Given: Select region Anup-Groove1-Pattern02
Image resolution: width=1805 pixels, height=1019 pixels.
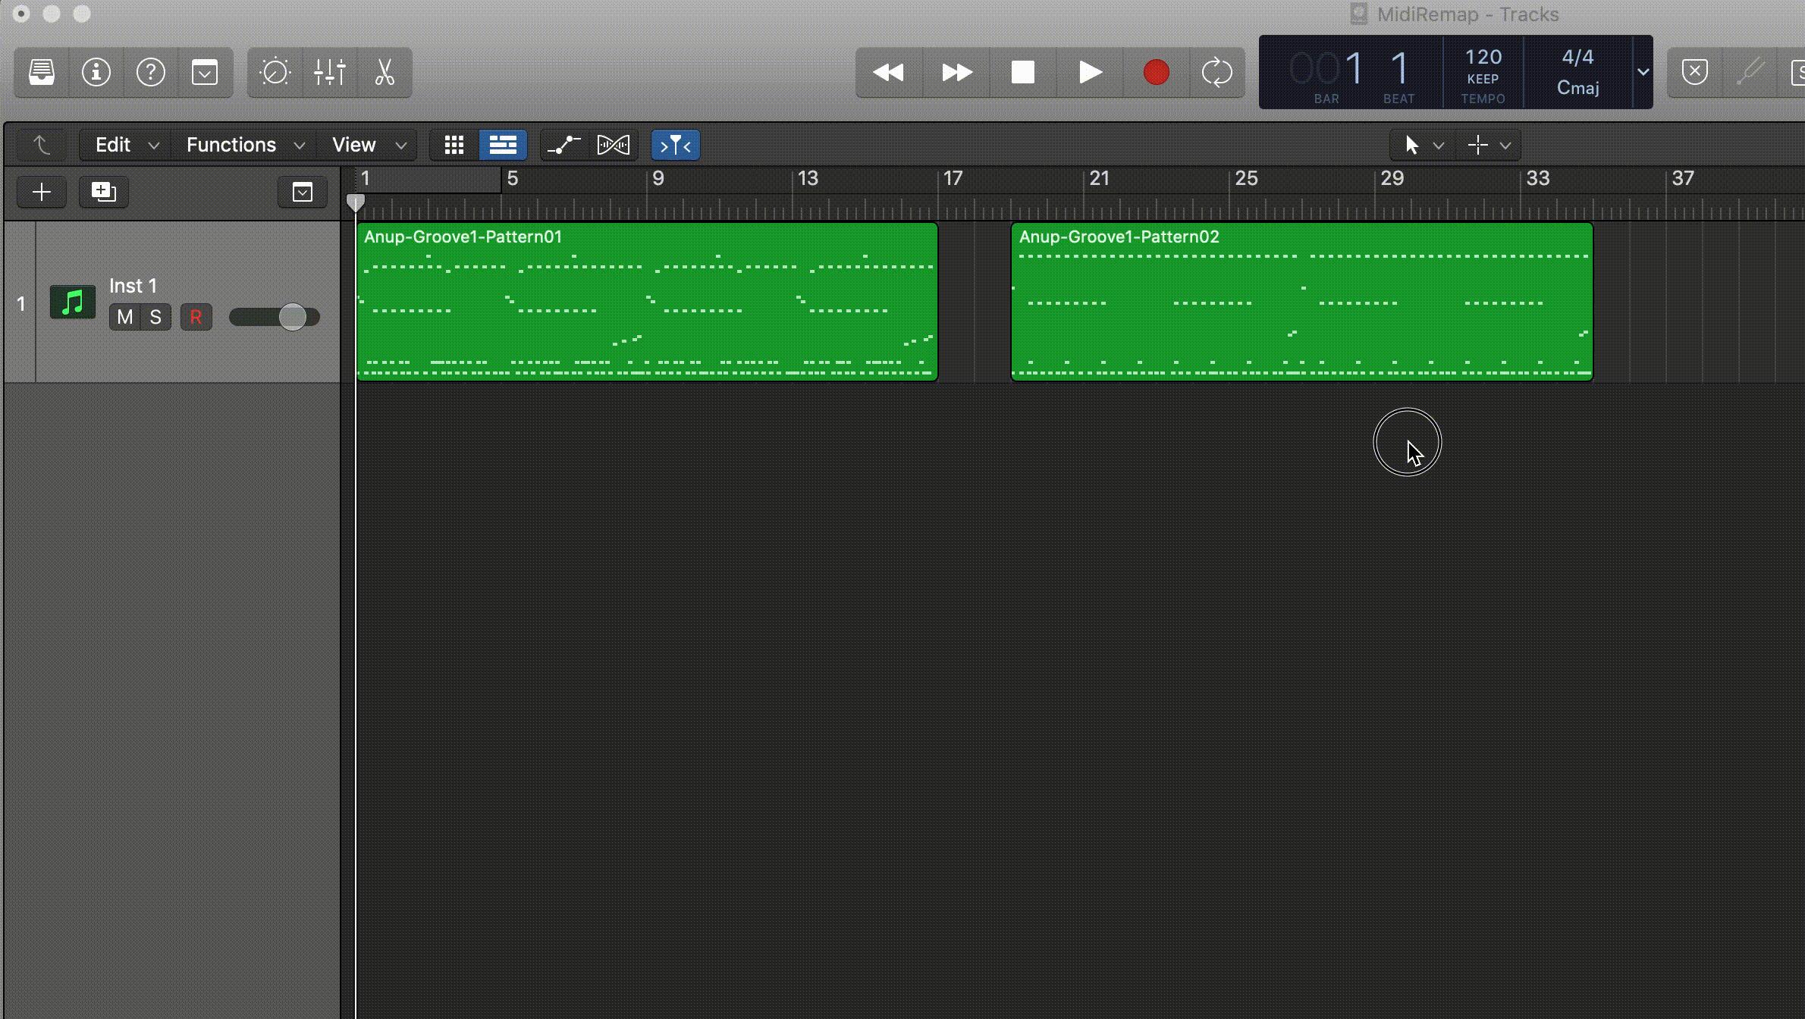Looking at the screenshot, I should [1302, 302].
